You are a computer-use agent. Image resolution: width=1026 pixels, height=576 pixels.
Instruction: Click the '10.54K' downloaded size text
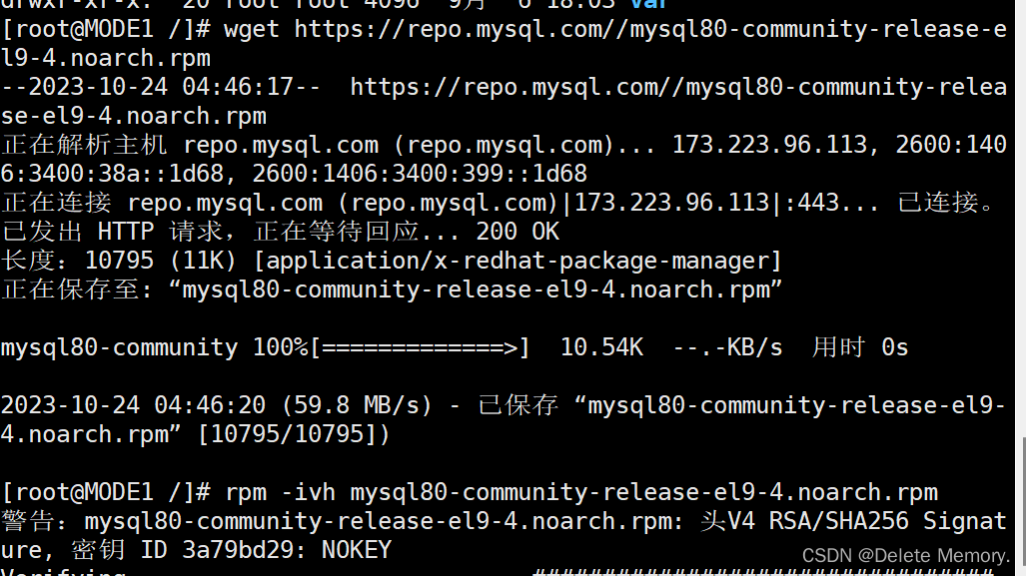point(601,347)
